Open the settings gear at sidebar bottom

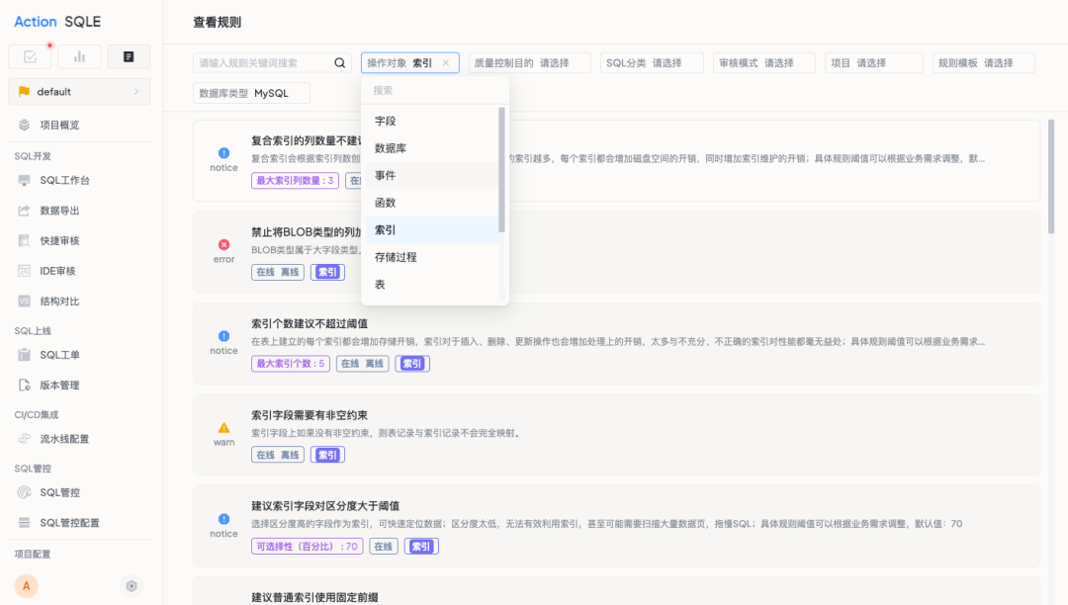(x=132, y=586)
